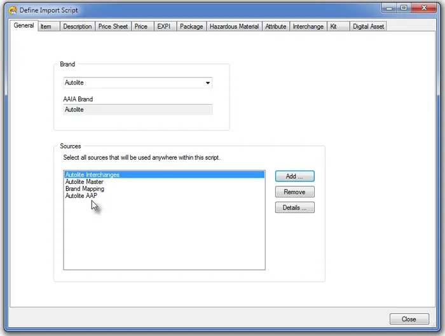Select Autolite Master in sources list
This screenshot has width=445, height=336.
tap(85, 182)
